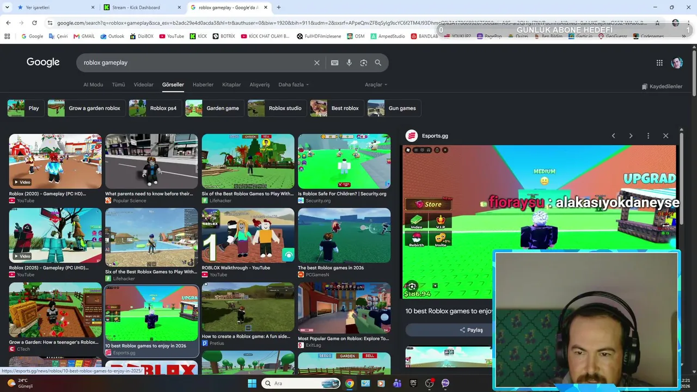Open the Google account profile picture
Image resolution: width=697 pixels, height=392 pixels.
coord(677,63)
